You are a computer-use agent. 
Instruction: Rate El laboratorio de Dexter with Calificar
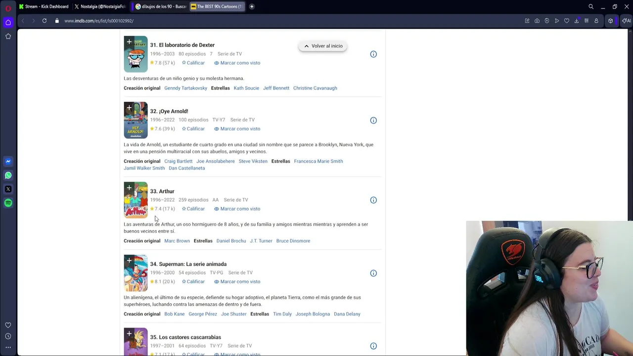point(193,63)
